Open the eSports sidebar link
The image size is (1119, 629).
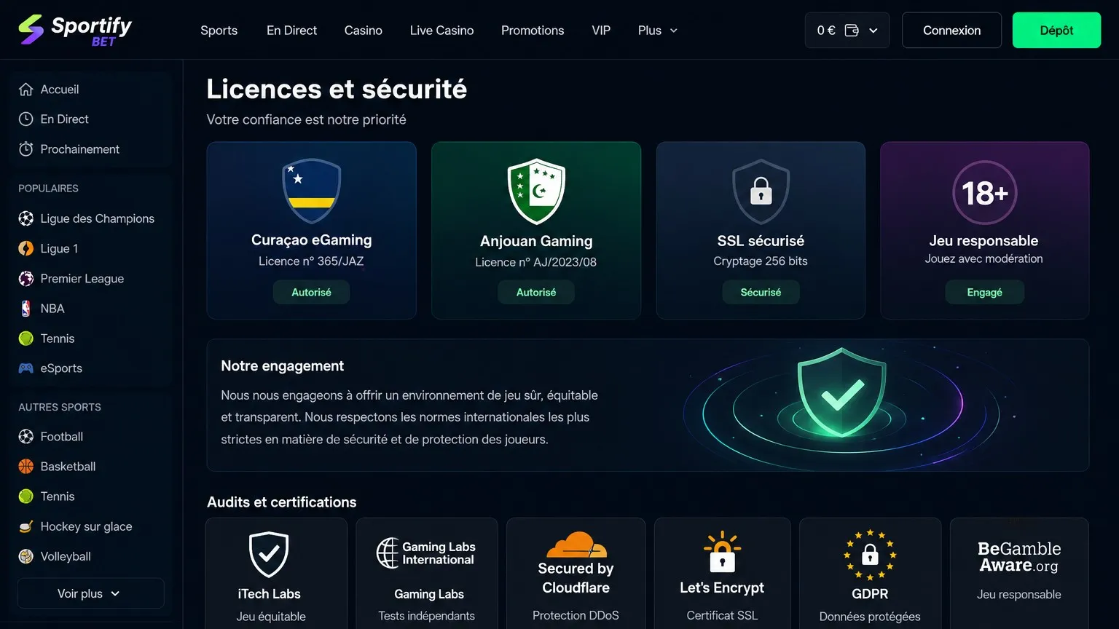pyautogui.click(x=61, y=368)
